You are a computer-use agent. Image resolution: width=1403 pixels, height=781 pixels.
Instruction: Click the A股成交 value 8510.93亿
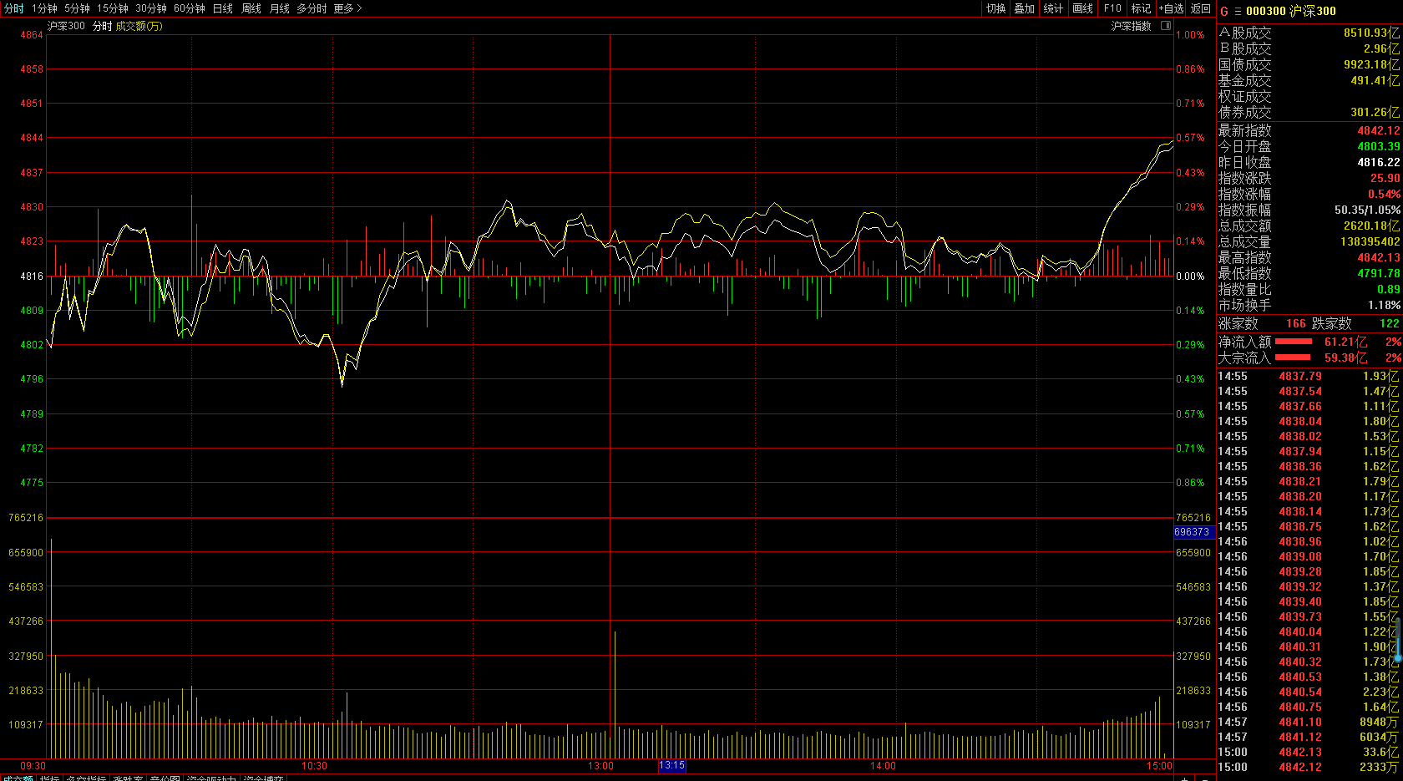[1371, 33]
